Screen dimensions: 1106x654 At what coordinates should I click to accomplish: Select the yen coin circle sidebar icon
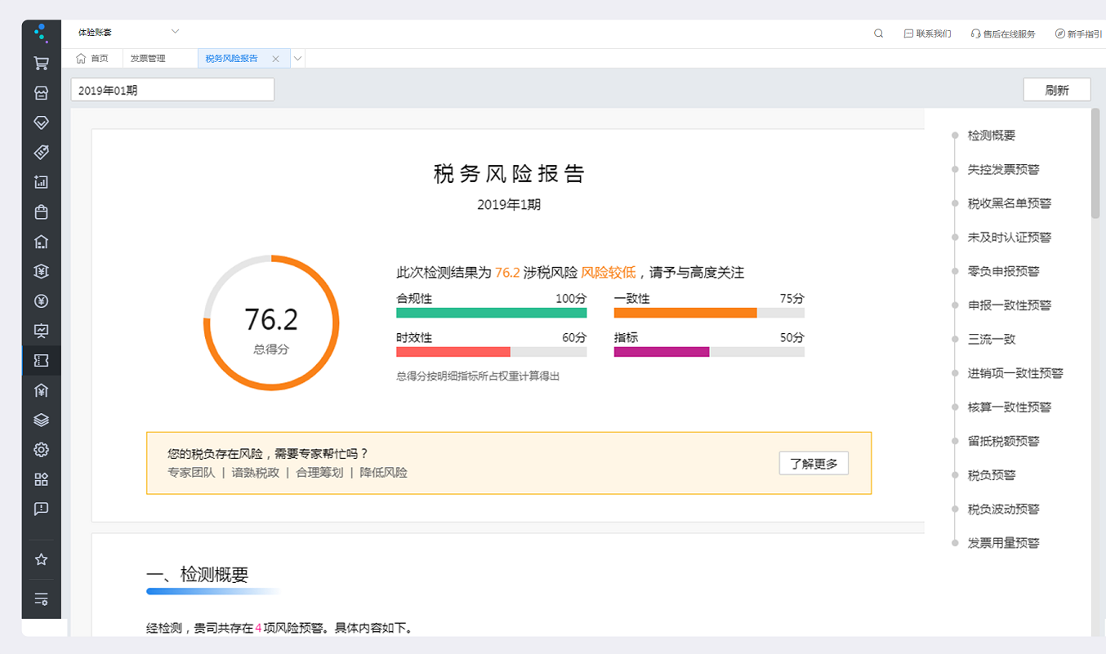pyautogui.click(x=41, y=301)
